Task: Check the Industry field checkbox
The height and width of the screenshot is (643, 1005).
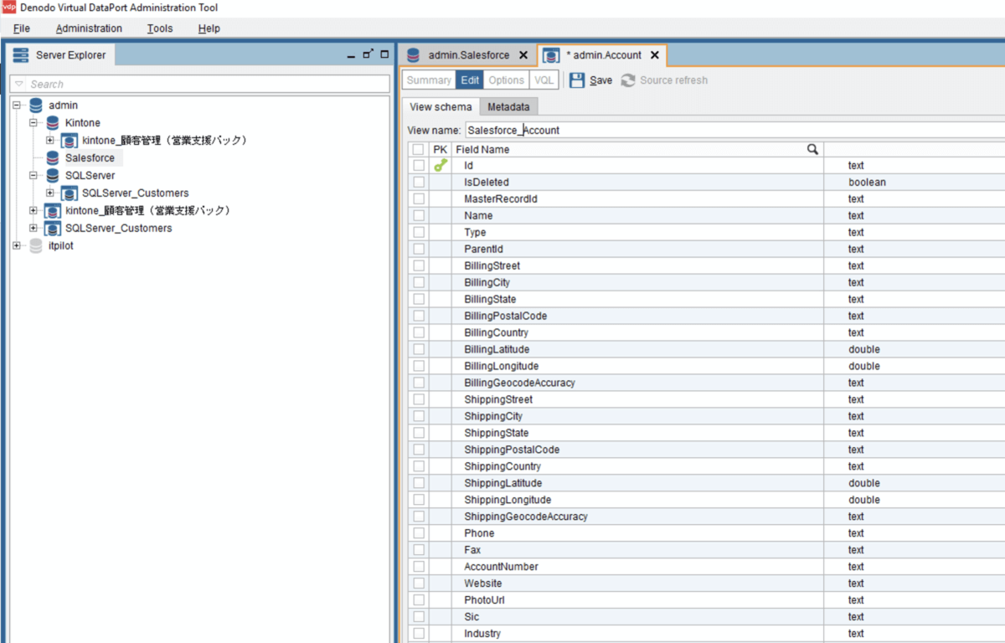Action: click(x=418, y=634)
